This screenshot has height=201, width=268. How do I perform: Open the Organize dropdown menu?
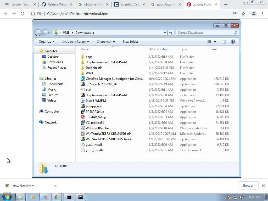pos(47,42)
